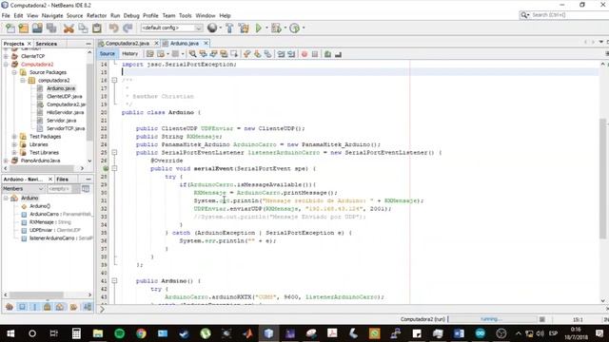The image size is (609, 342).
Task: Click the Shift Line Left editor icon
Action: (x=281, y=54)
